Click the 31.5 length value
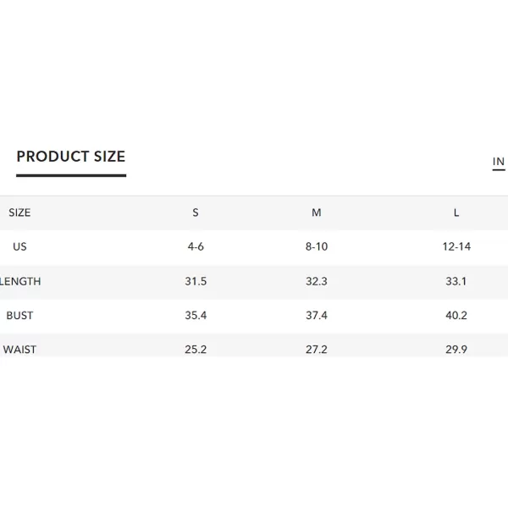 (196, 281)
